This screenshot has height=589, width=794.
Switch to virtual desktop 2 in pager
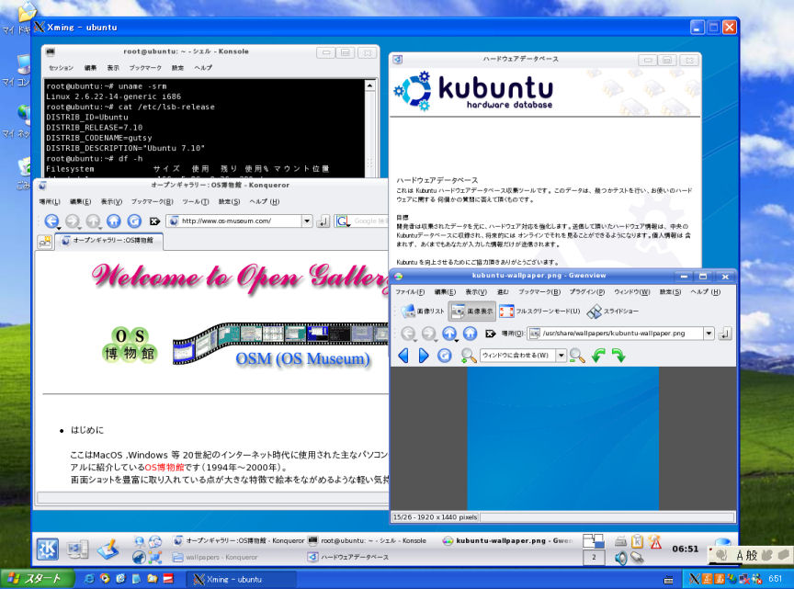[x=594, y=558]
